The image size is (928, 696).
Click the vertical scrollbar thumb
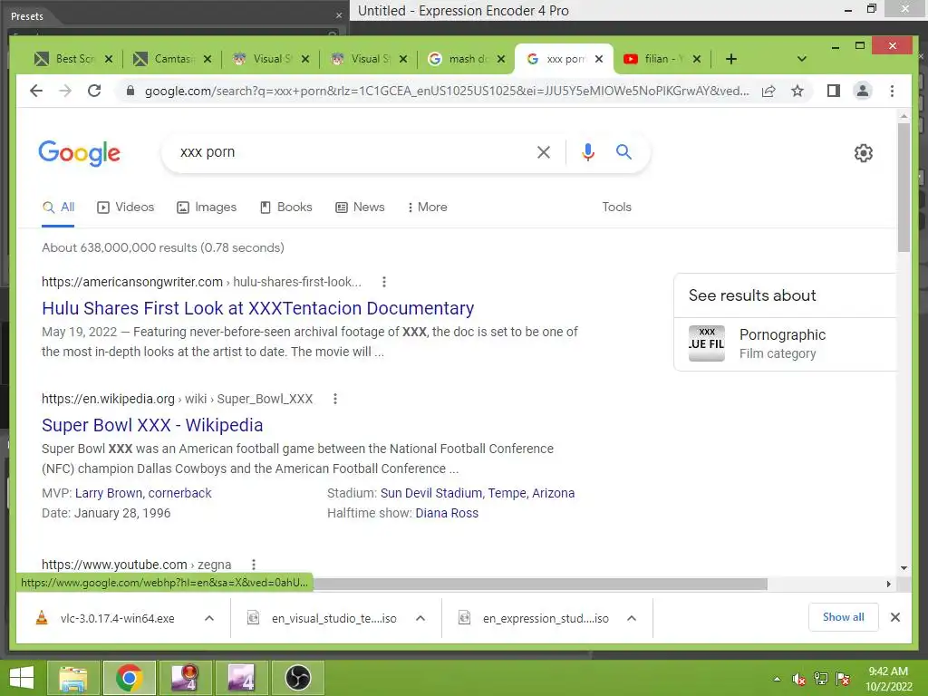(904, 187)
